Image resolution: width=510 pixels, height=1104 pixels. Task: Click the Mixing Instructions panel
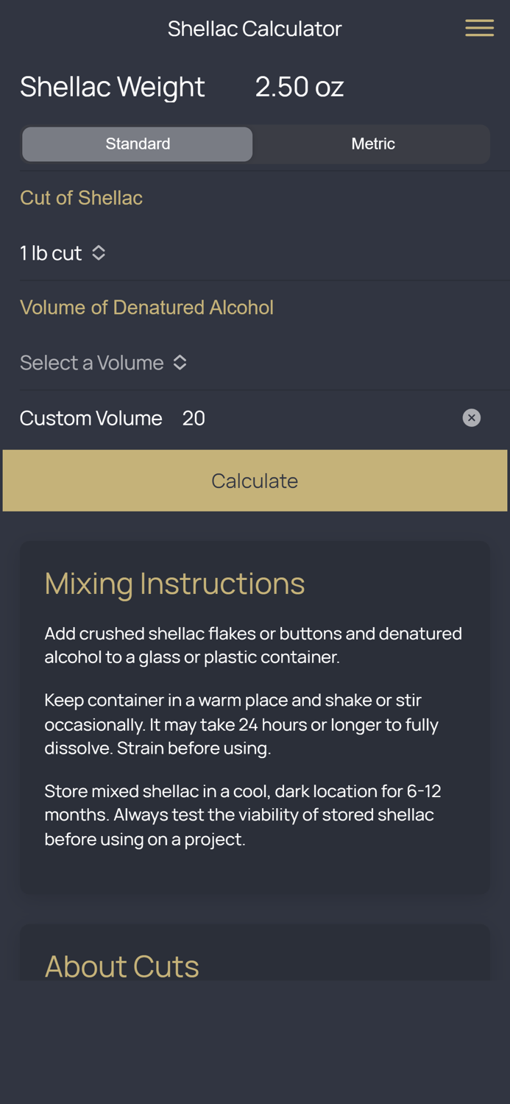[255, 718]
